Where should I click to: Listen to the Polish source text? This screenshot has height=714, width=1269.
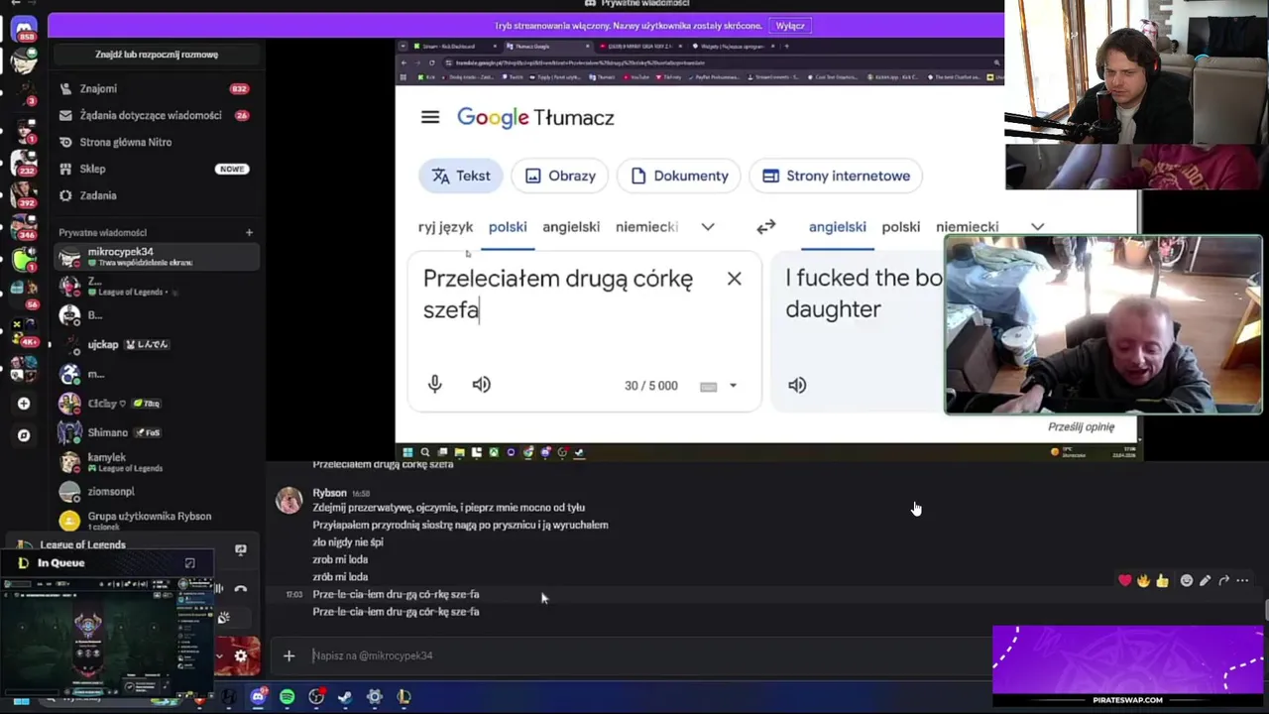point(482,385)
